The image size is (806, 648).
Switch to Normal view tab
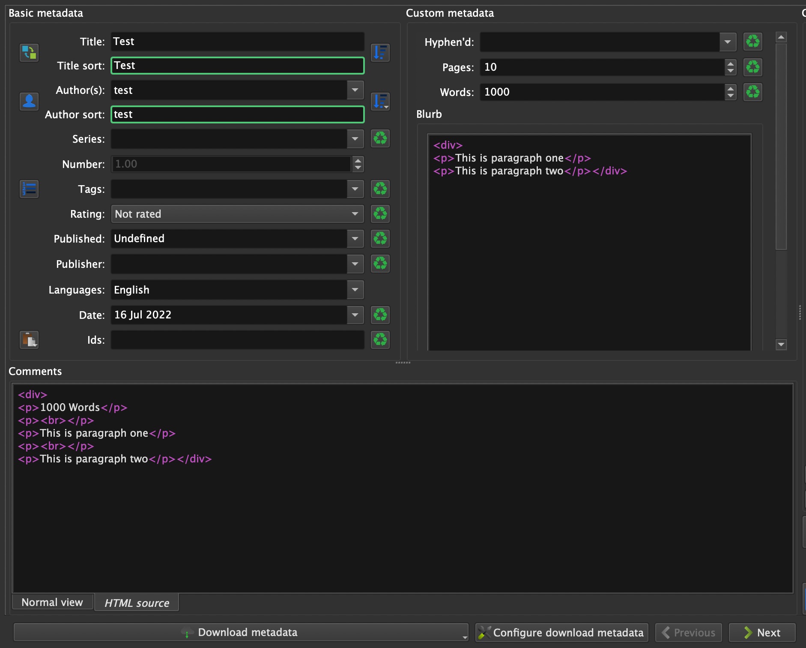52,602
